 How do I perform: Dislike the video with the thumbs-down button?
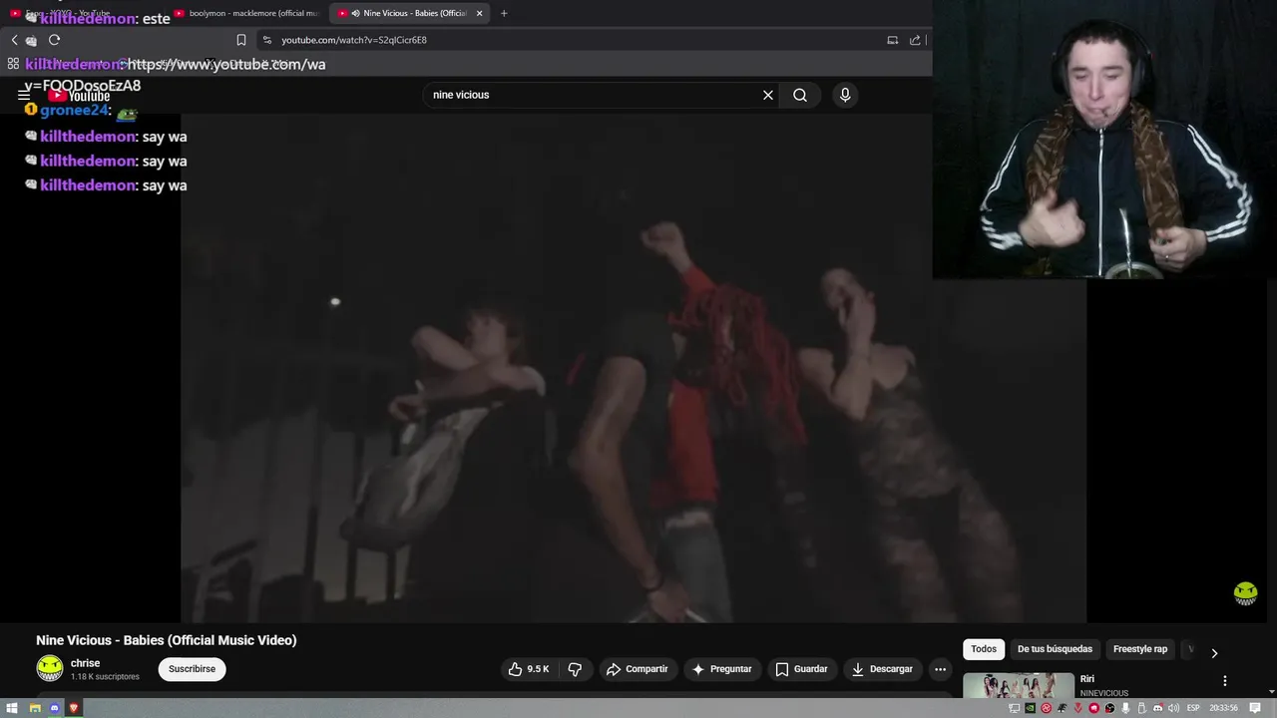pyautogui.click(x=575, y=669)
